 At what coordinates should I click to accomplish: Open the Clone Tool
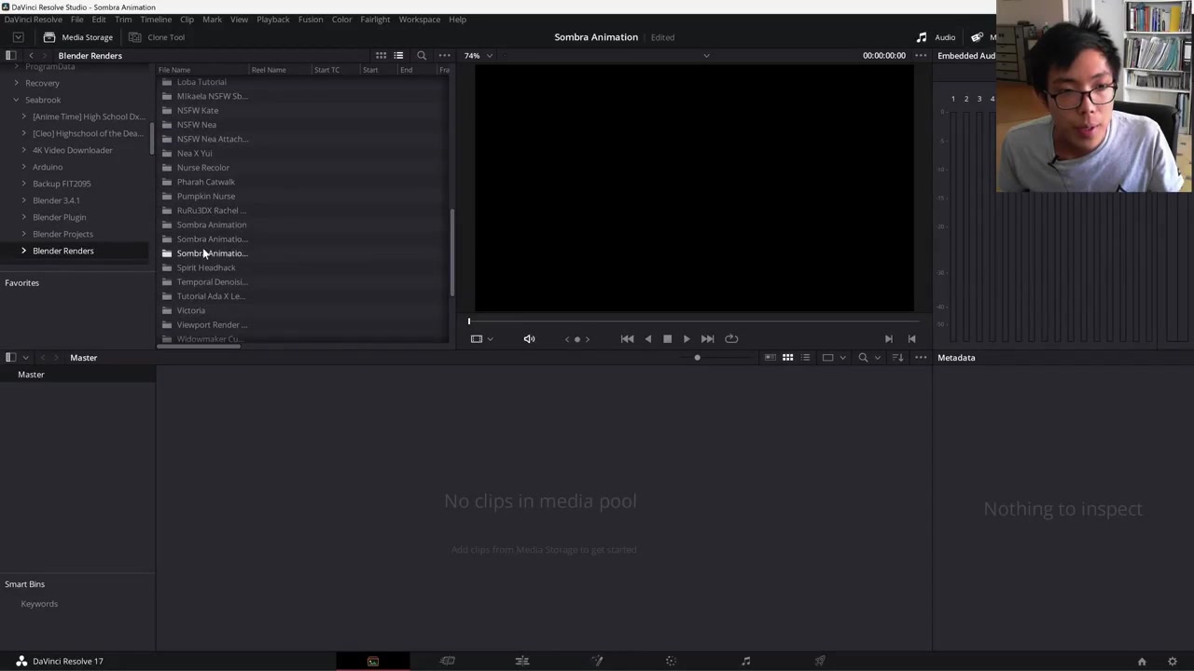click(x=157, y=37)
